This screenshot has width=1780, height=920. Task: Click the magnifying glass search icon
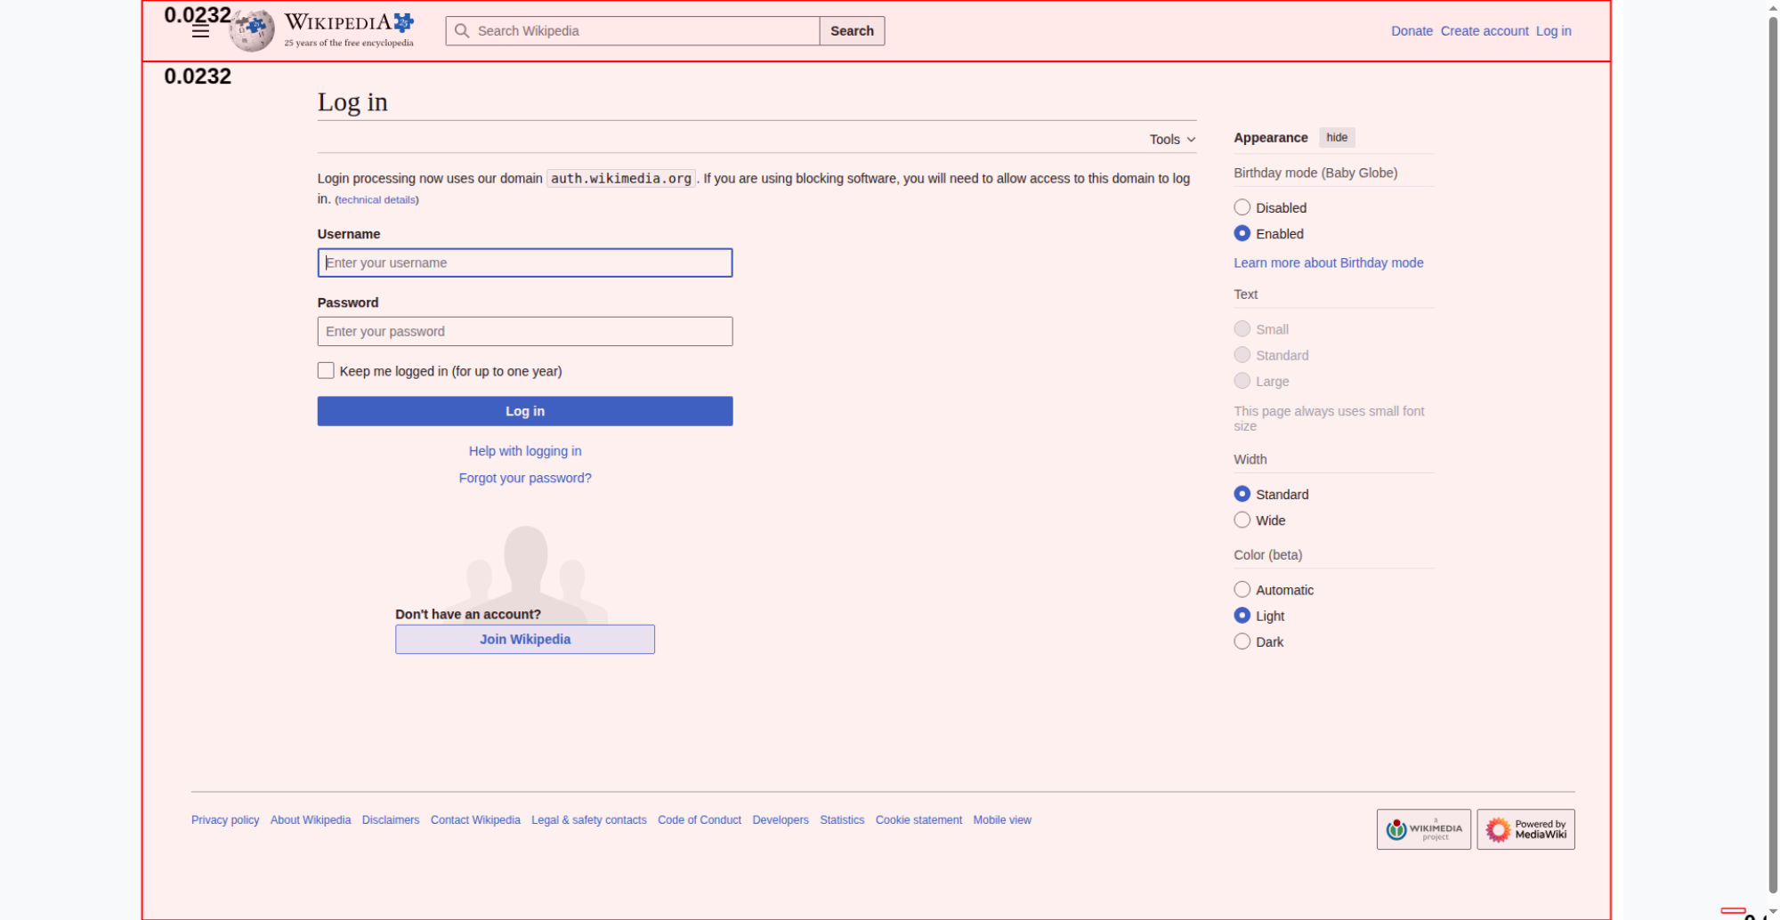tap(462, 31)
